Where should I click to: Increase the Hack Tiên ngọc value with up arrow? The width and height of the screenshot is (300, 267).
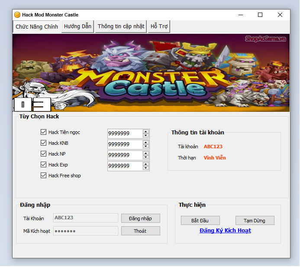(x=146, y=132)
